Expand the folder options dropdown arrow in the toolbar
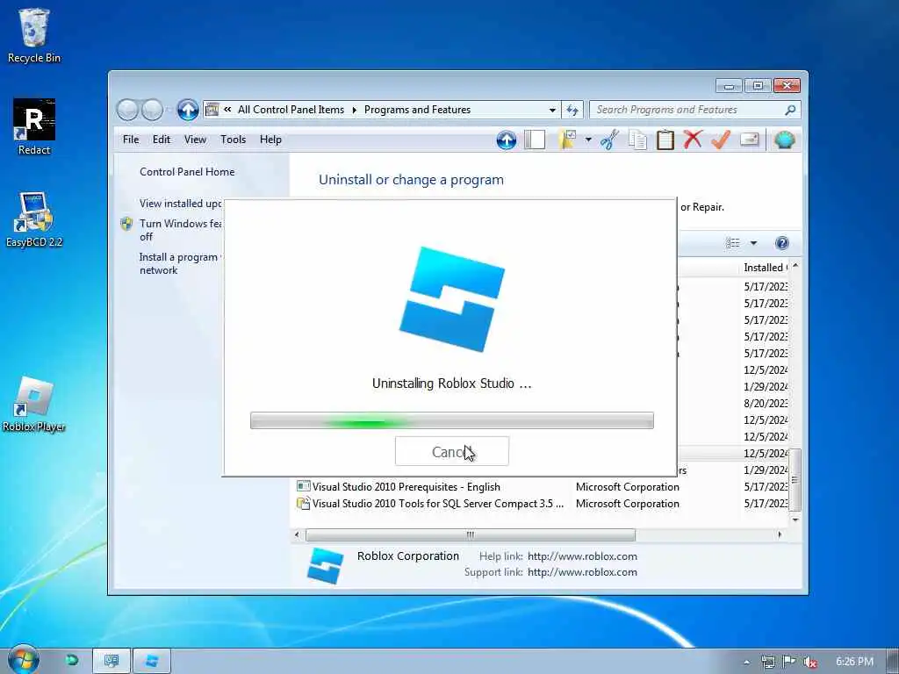Screen dimensions: 899x674 (588, 140)
